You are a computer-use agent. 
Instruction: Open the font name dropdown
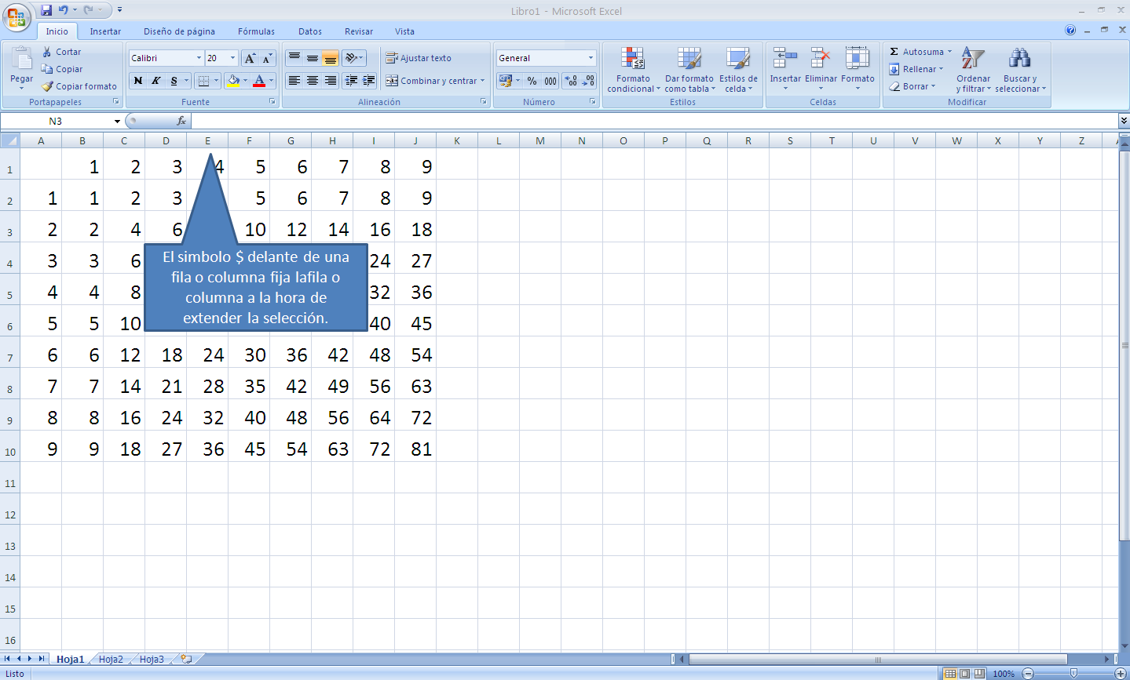point(198,57)
